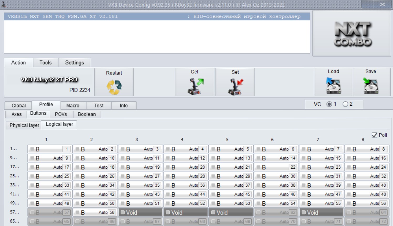Switch to Physical layer tab

(x=24, y=125)
